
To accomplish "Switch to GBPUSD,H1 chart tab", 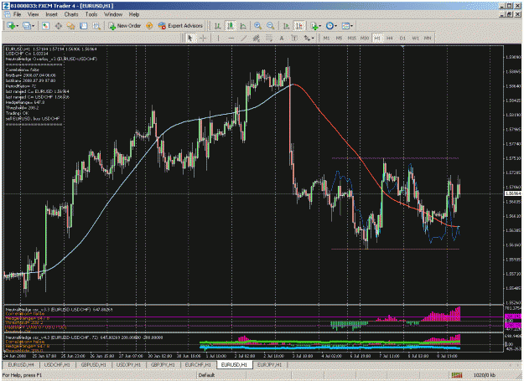I will [x=93, y=364].
